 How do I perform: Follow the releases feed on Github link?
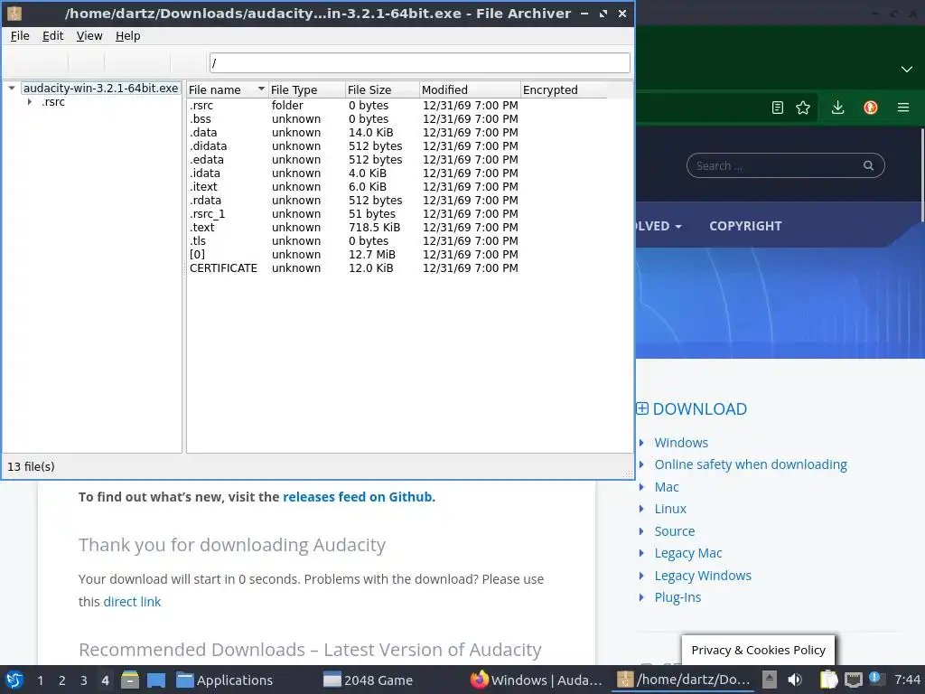358,497
